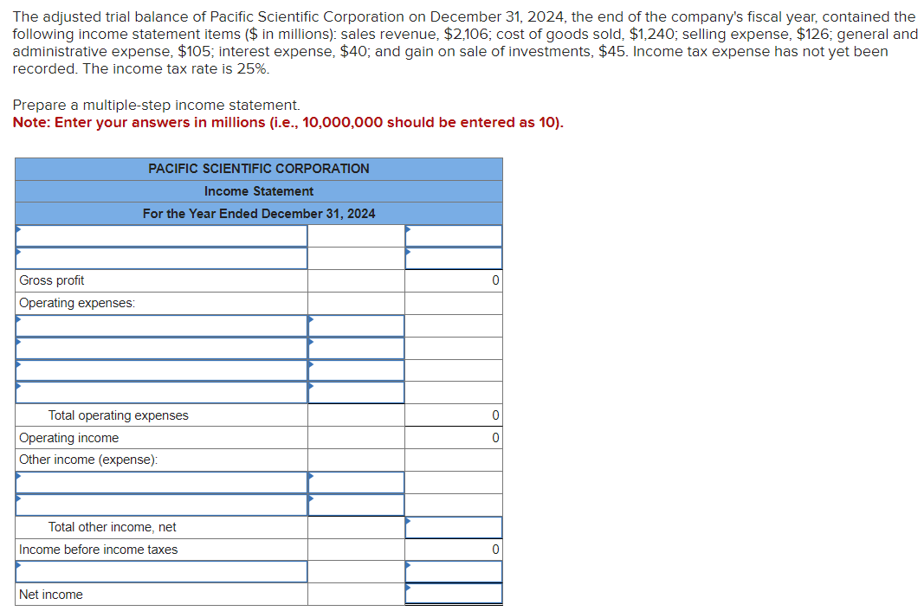The width and height of the screenshot is (924, 611).
Task: Select the Gross profit label cell
Action: tap(161, 280)
